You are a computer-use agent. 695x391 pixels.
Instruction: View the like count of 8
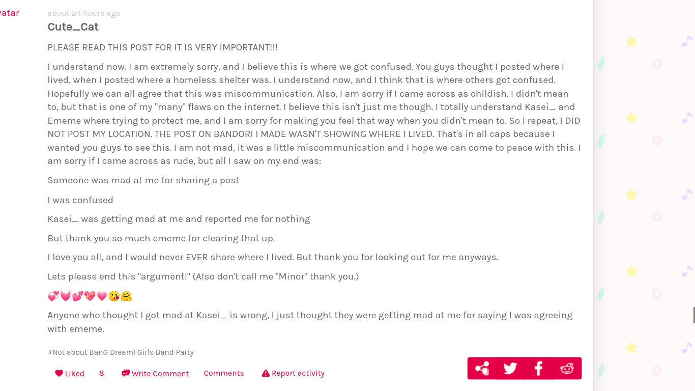[102, 373]
